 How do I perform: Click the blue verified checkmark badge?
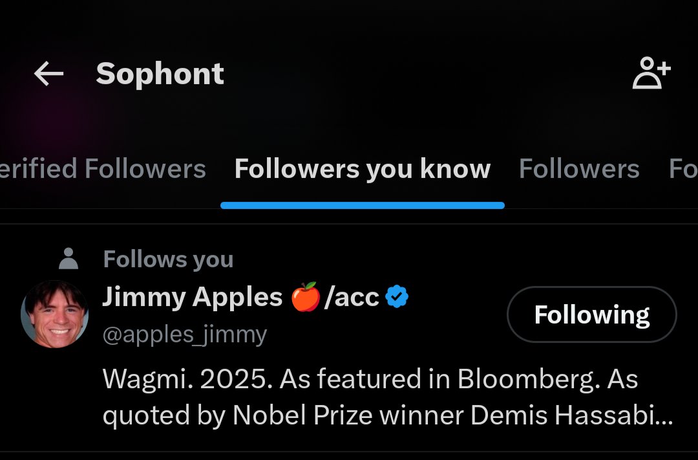pos(397,297)
